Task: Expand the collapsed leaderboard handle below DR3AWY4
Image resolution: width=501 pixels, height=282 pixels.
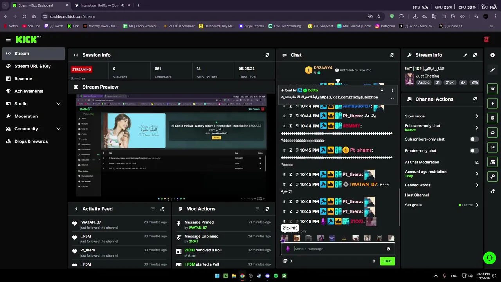Action: coord(338,81)
